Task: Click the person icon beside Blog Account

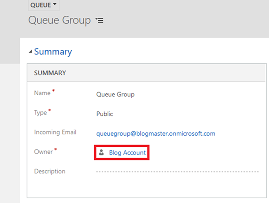Action: [x=101, y=153]
